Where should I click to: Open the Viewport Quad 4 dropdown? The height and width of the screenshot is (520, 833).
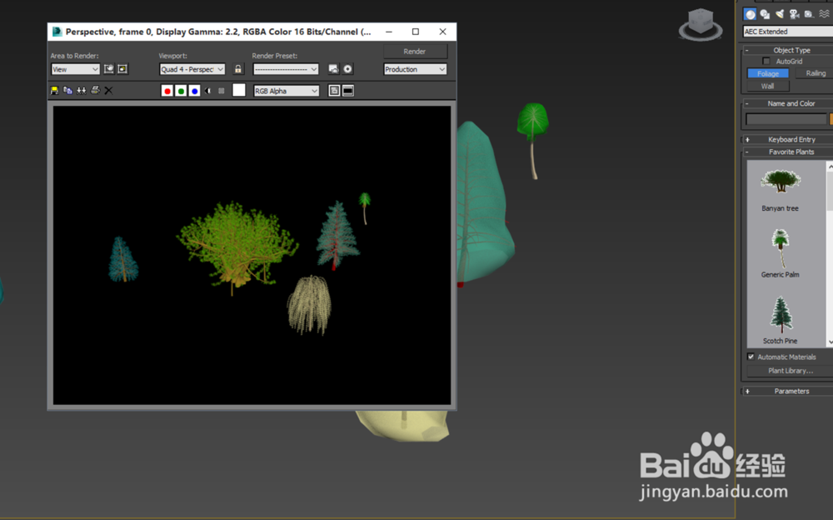pyautogui.click(x=192, y=69)
